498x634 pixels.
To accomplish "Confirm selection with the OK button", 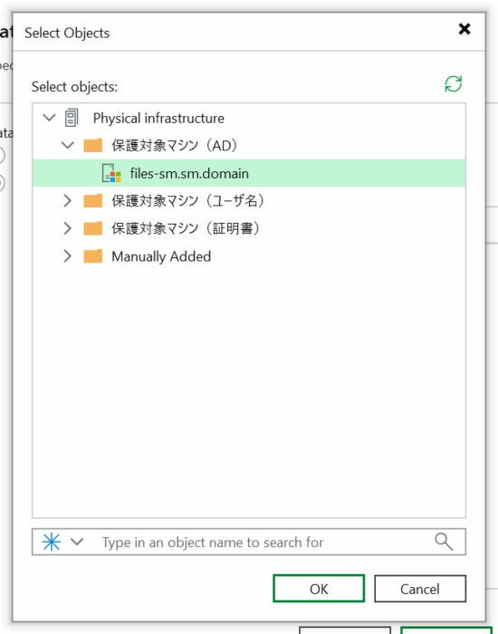I will [x=319, y=589].
